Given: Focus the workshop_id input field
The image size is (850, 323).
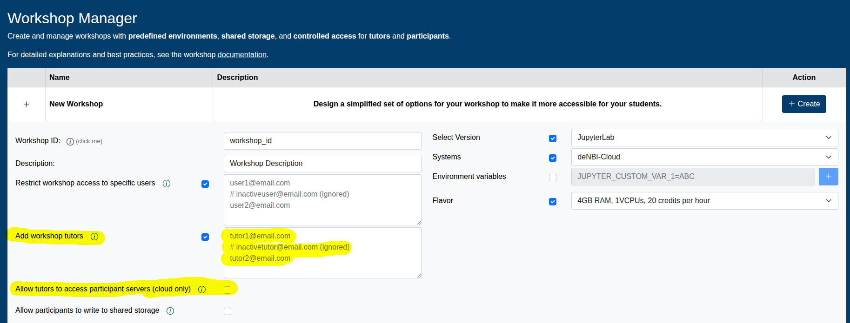Looking at the screenshot, I should [x=322, y=141].
